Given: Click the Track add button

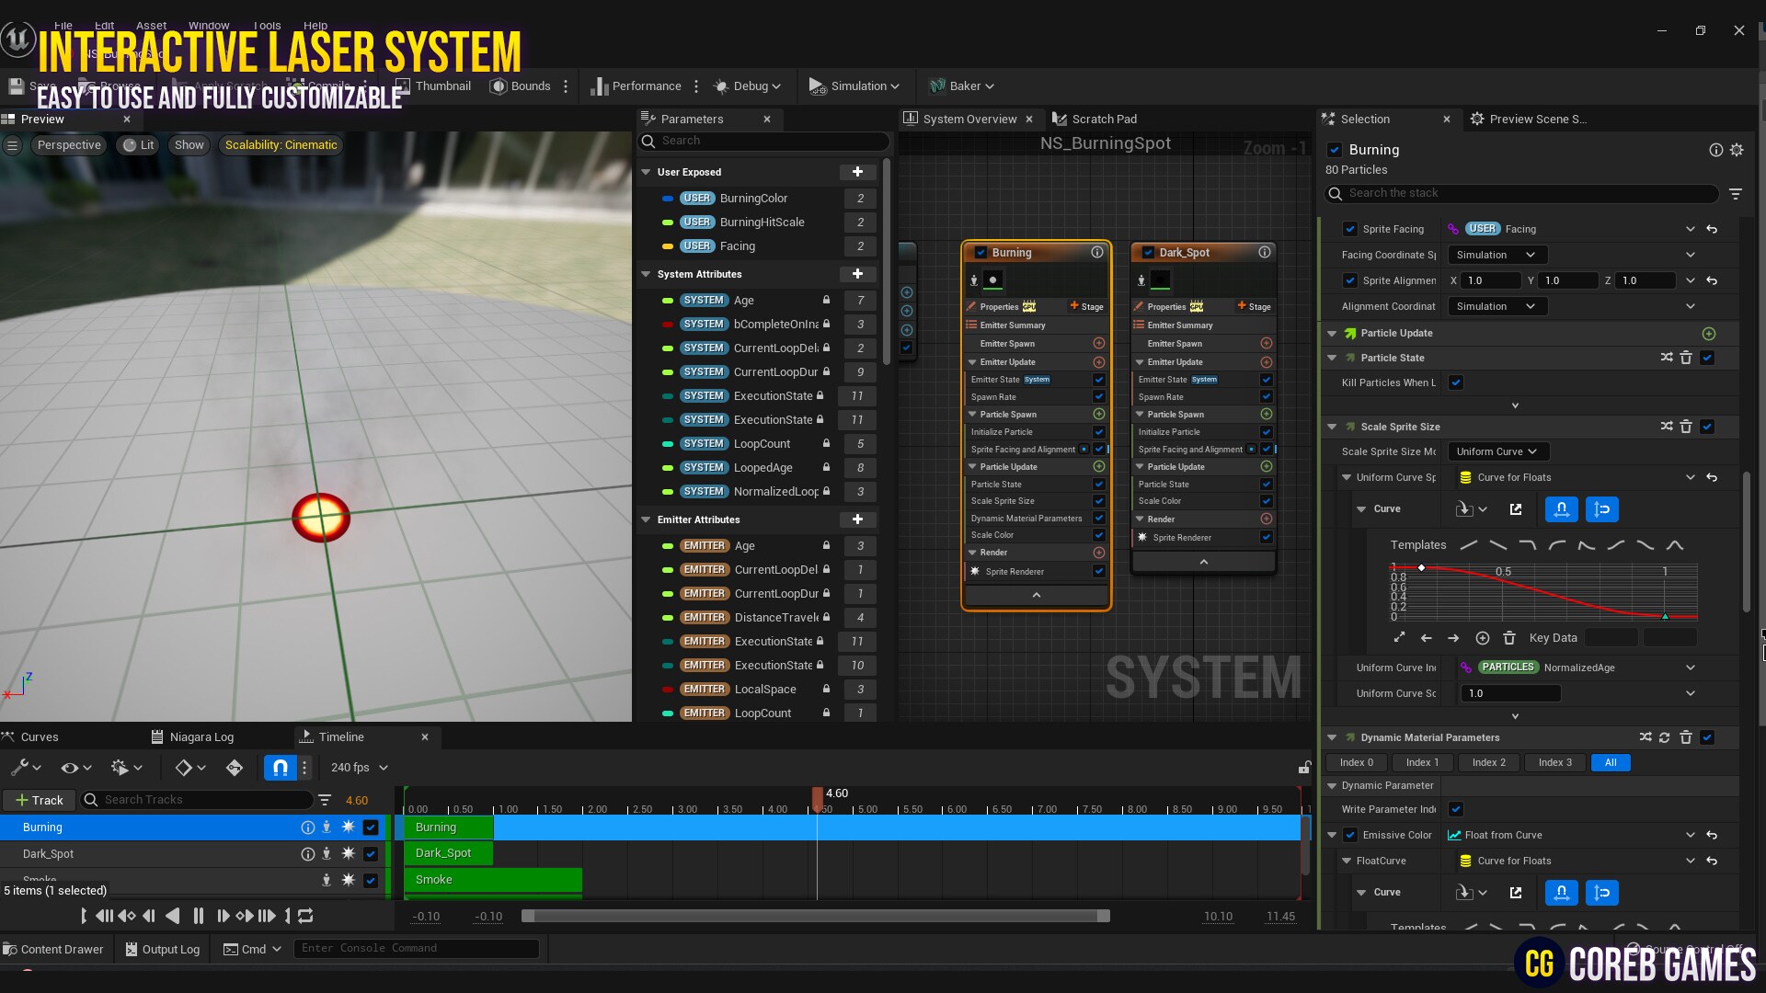Looking at the screenshot, I should (39, 800).
